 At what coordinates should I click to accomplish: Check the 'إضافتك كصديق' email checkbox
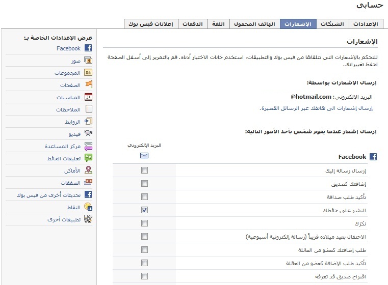(145, 184)
